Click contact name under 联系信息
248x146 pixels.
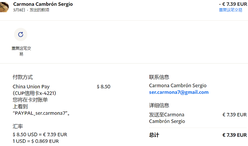[178, 86]
